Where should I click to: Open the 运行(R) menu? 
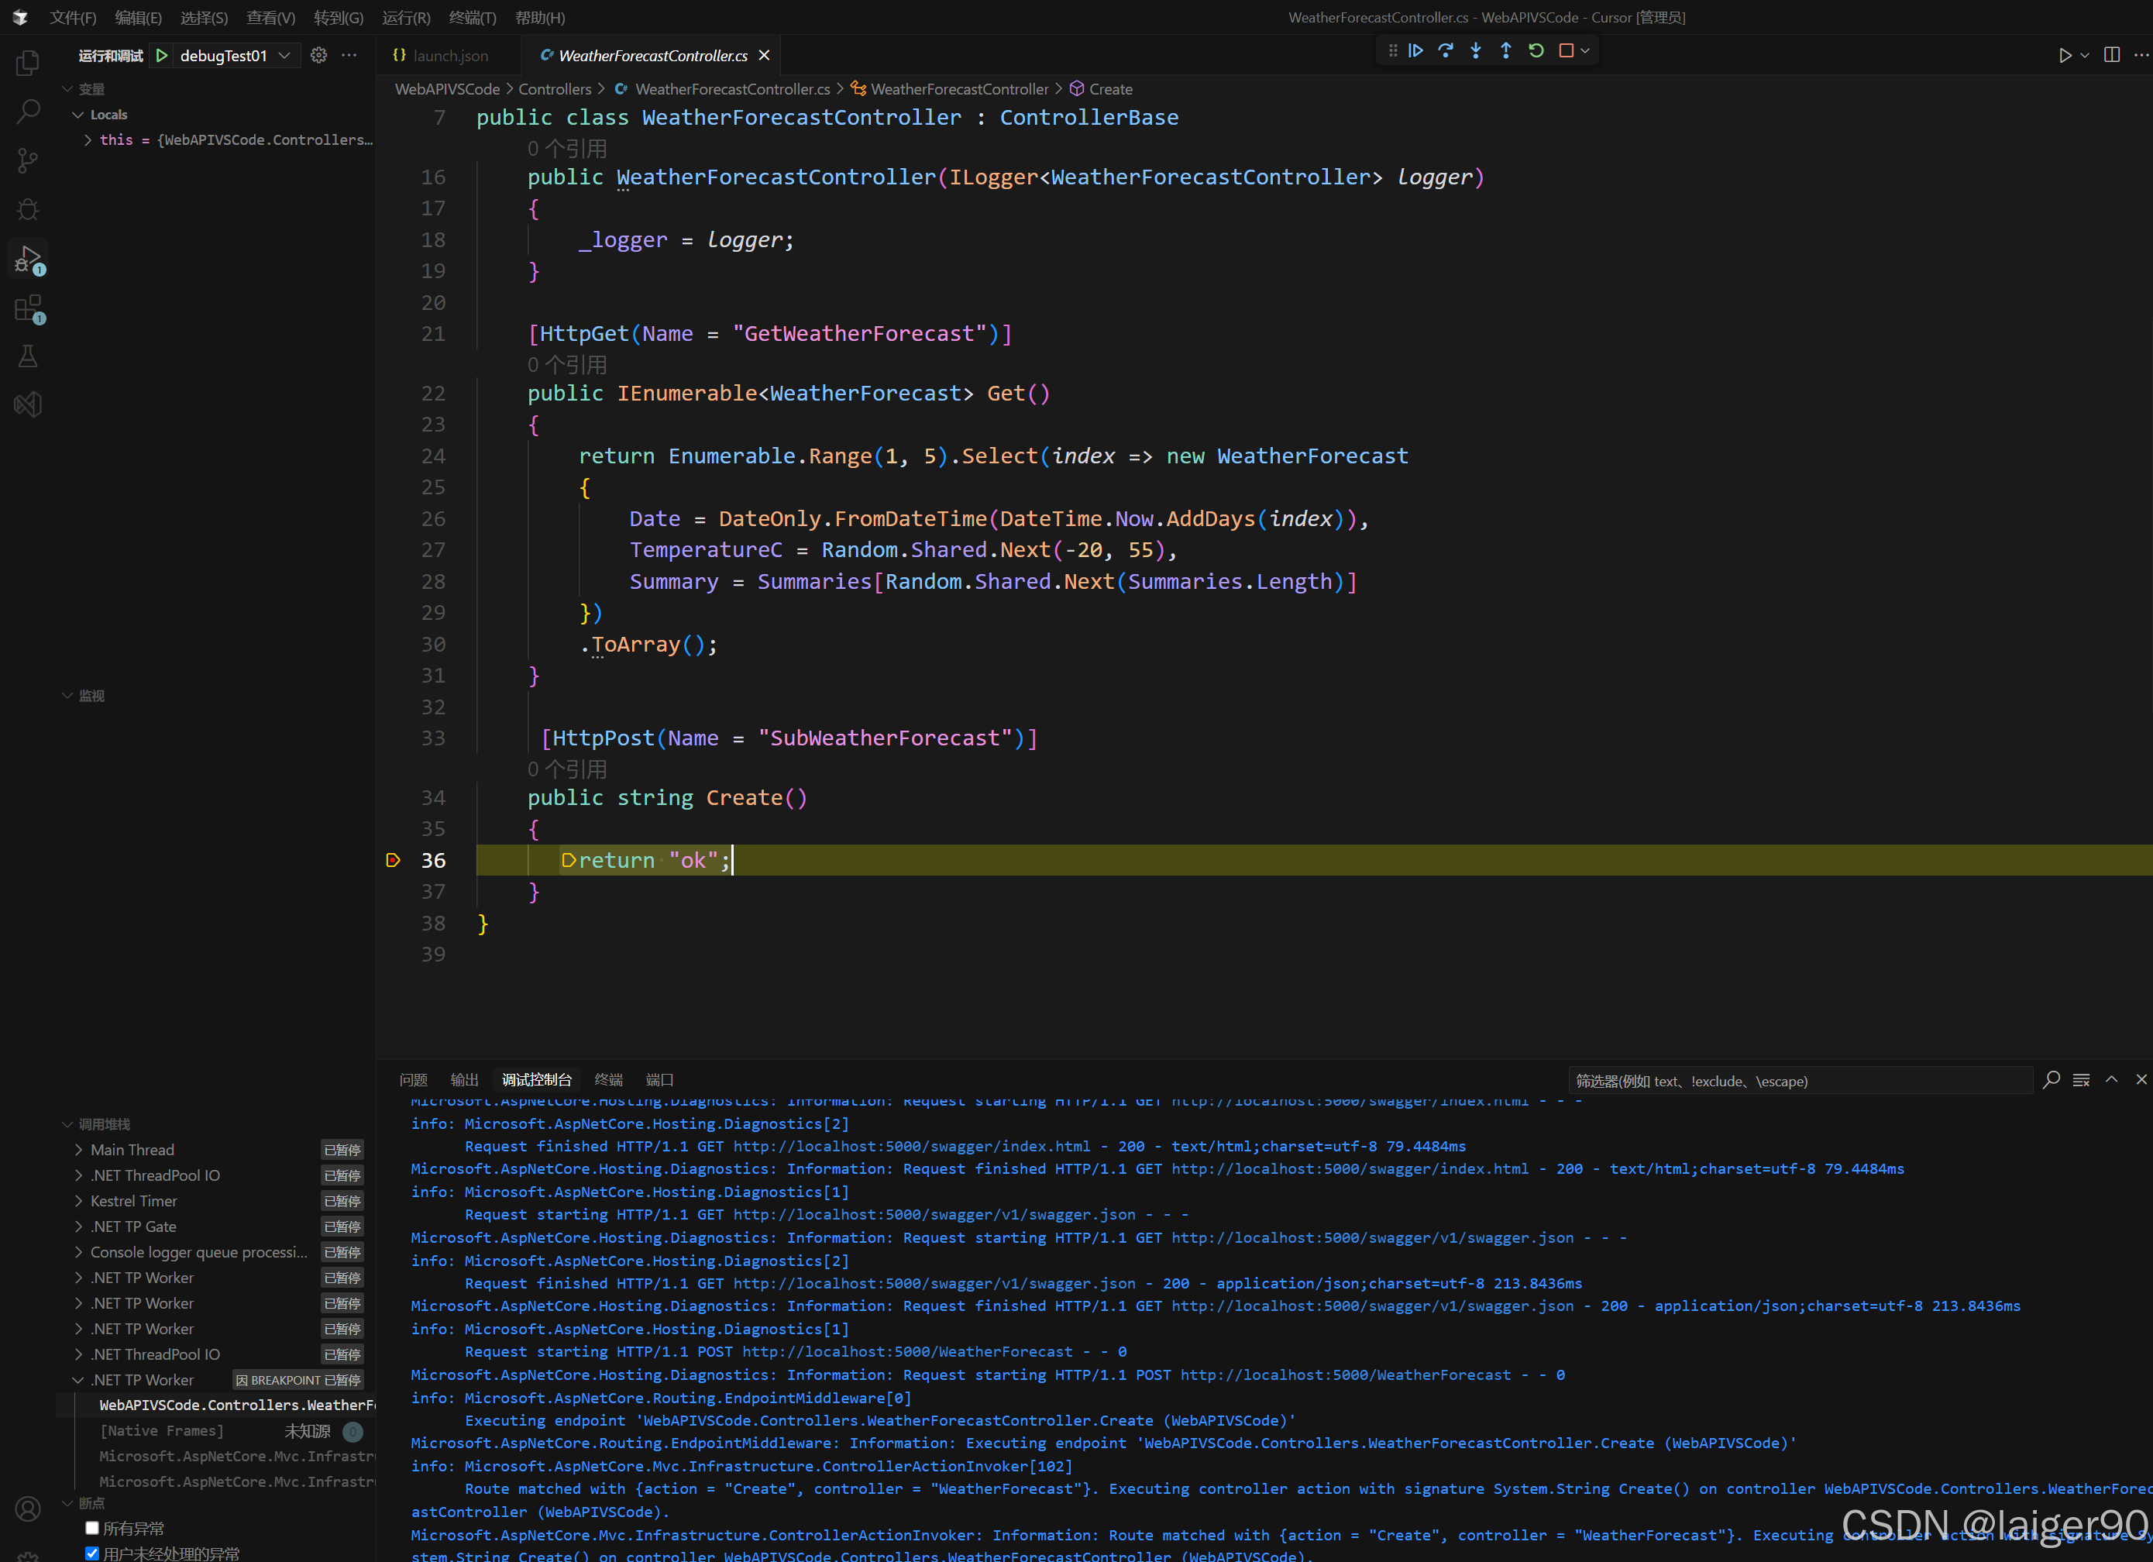pyautogui.click(x=406, y=17)
